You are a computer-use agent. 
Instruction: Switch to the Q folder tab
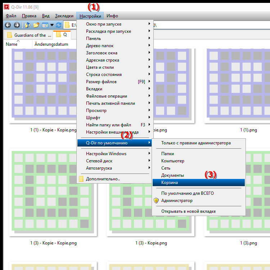pos(62,35)
